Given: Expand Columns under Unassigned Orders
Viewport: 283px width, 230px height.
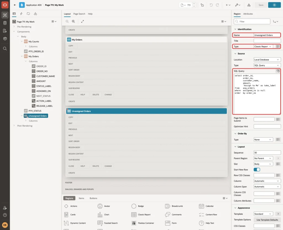Looking at the screenshot, I should point(26,121).
